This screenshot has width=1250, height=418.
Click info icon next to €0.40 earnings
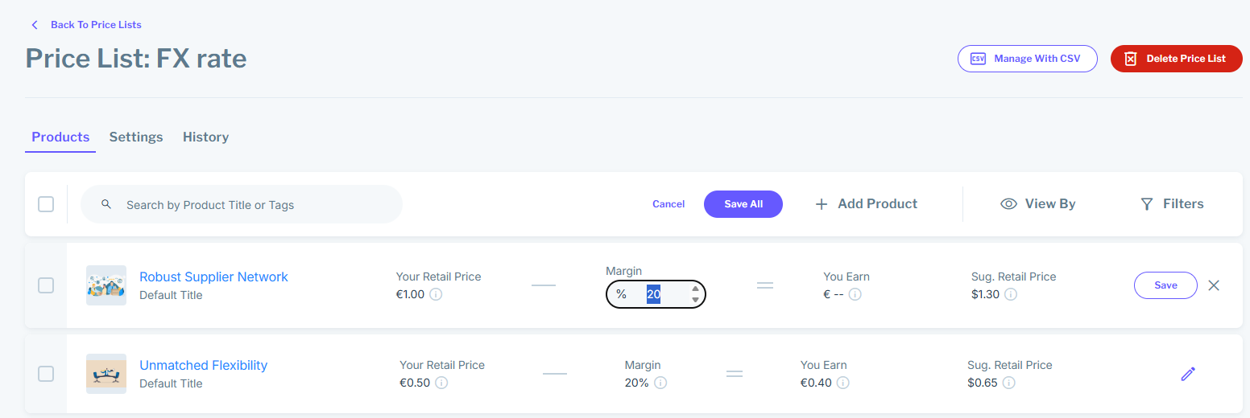[x=843, y=383]
